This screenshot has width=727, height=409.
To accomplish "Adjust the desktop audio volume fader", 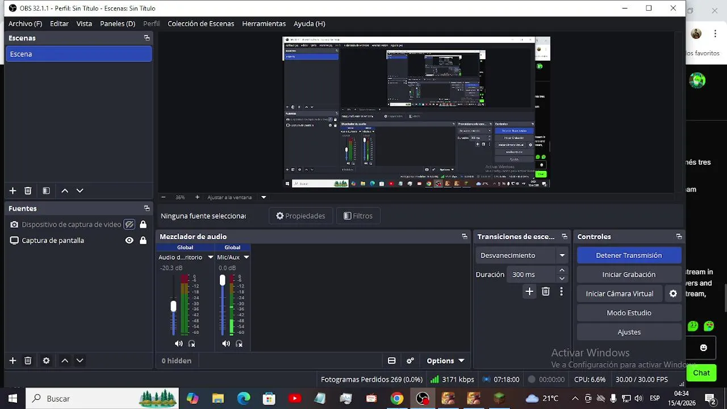I will tap(173, 306).
